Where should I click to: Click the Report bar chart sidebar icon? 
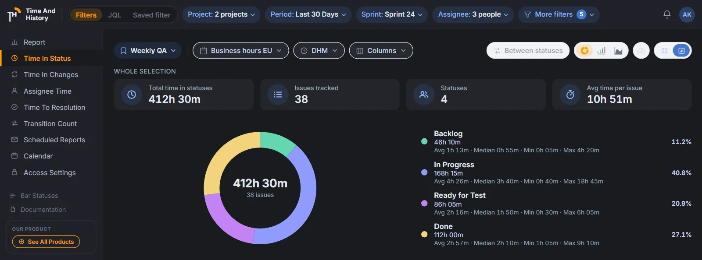14,42
